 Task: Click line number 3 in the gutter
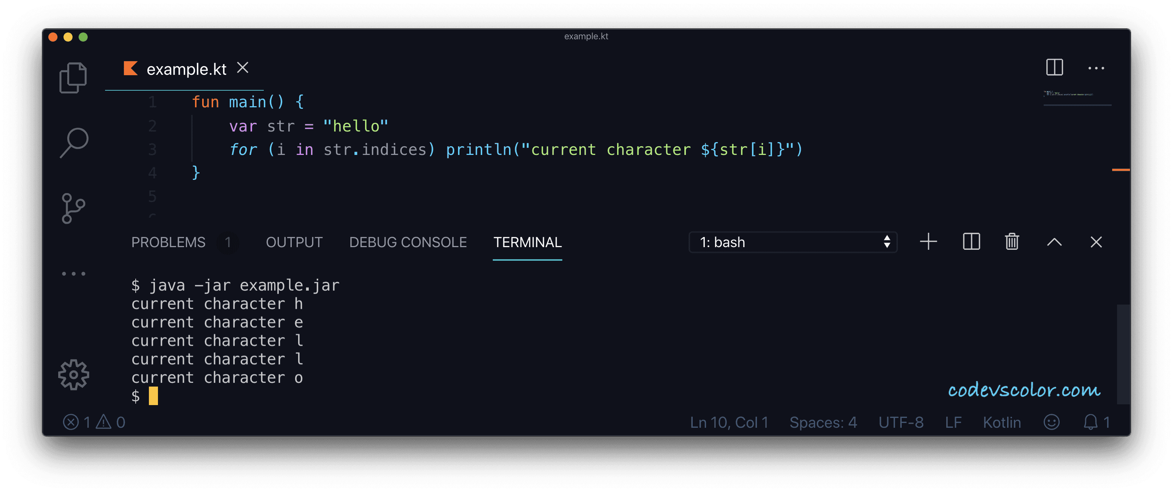[x=153, y=149]
